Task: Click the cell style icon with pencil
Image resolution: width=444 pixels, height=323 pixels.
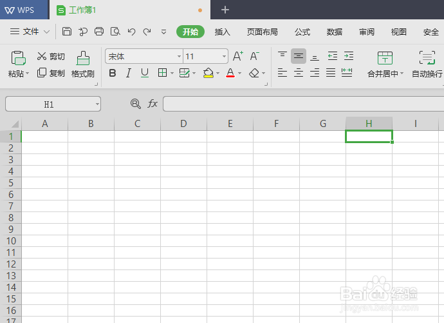Action: (x=184, y=73)
